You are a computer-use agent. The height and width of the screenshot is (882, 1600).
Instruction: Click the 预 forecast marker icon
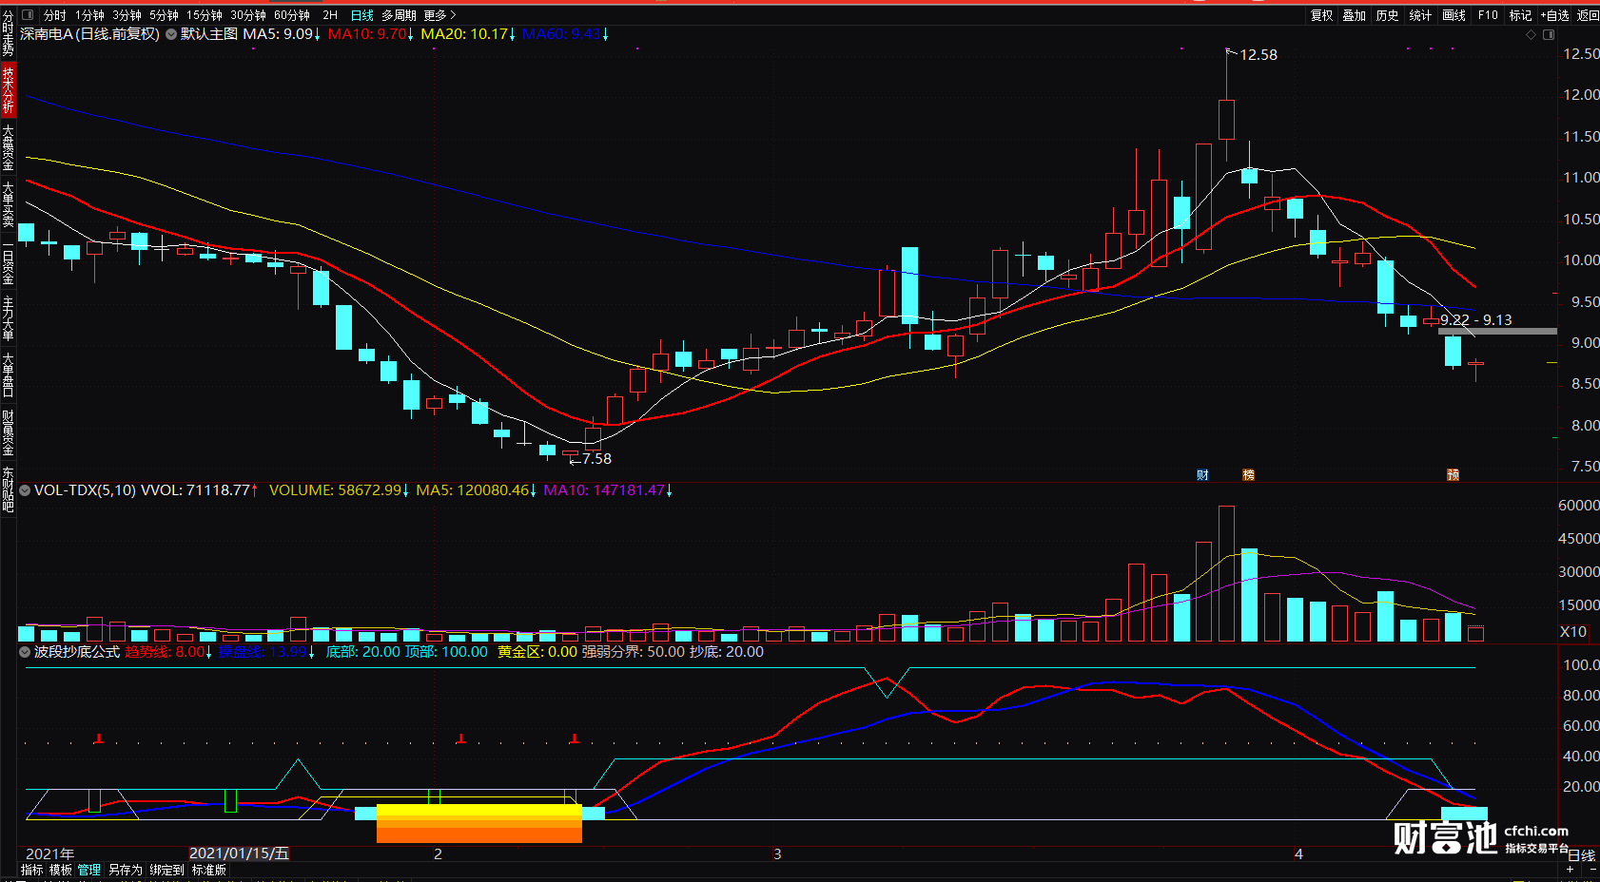pyautogui.click(x=1453, y=474)
